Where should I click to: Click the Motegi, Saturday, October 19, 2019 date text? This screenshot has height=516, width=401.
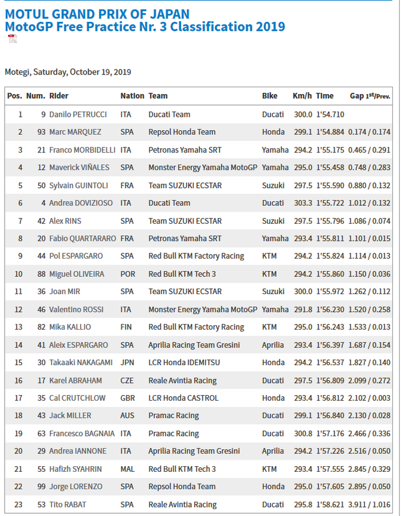click(68, 72)
